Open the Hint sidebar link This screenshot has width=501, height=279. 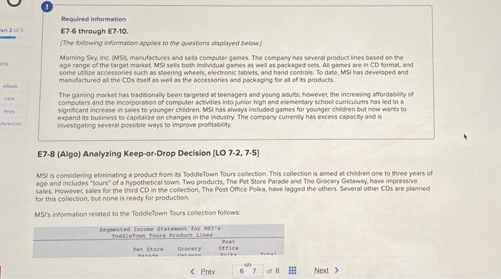tap(10, 99)
